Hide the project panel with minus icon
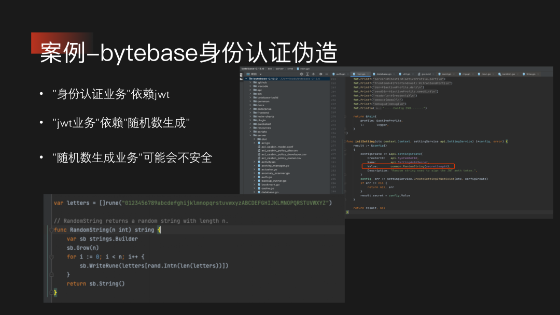560x315 pixels. pyautogui.click(x=327, y=74)
